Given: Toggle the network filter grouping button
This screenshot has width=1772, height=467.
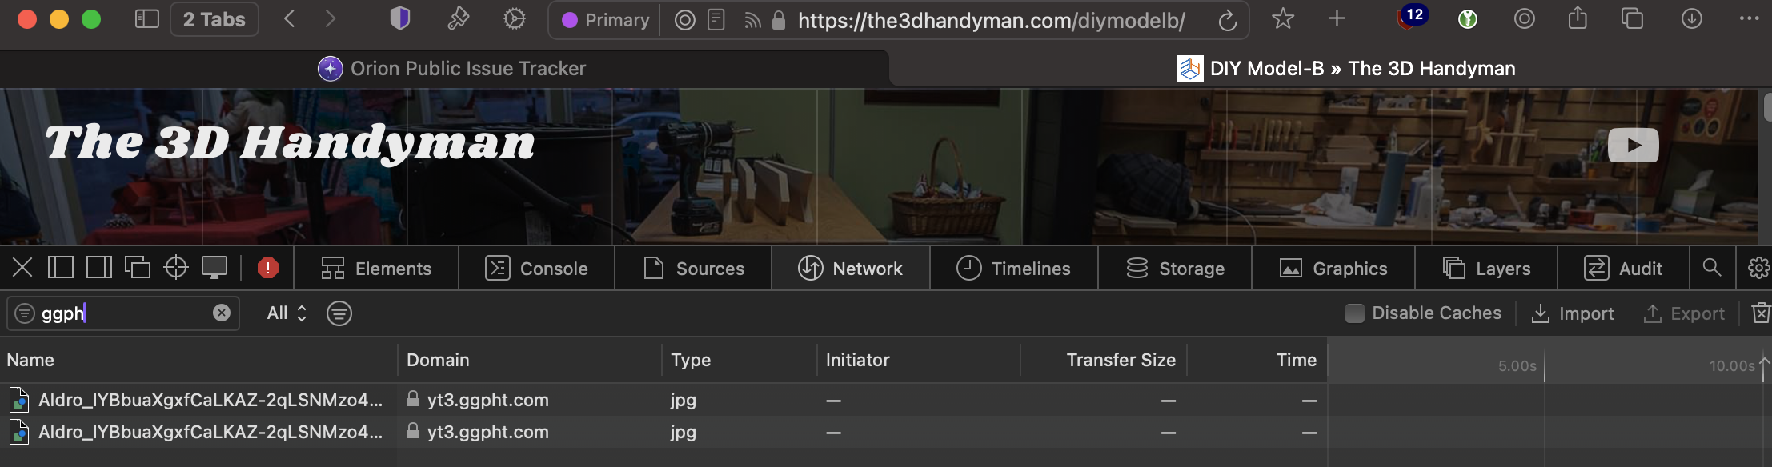Looking at the screenshot, I should pos(339,313).
